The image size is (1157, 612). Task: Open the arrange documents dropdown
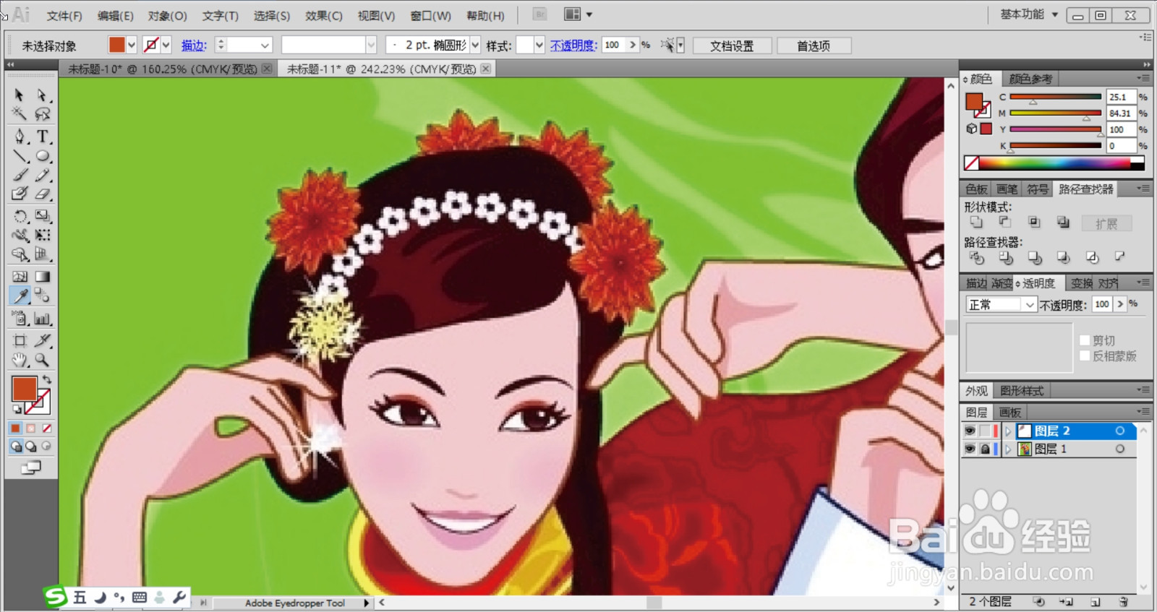click(578, 14)
